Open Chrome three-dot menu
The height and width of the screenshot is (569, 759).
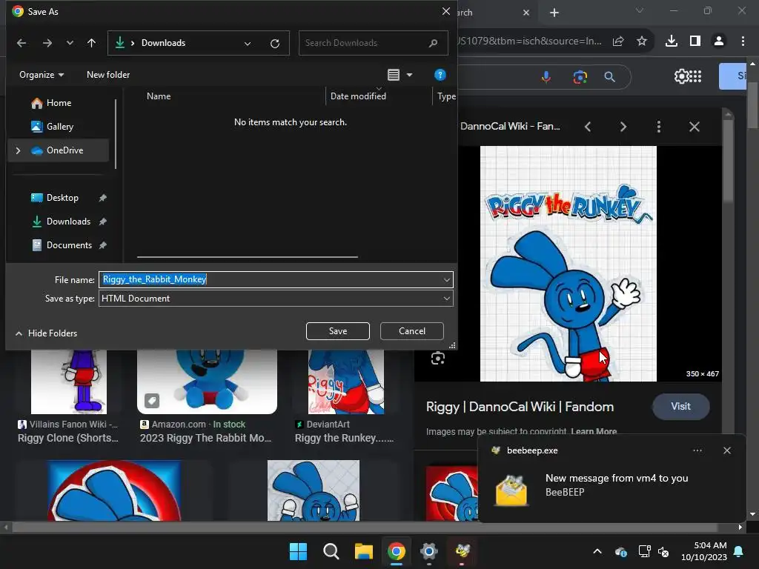(743, 41)
